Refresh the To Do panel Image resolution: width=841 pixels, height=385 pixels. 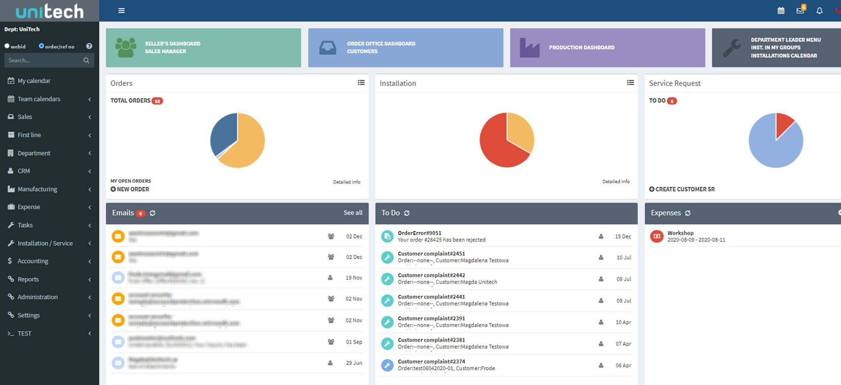pos(407,213)
